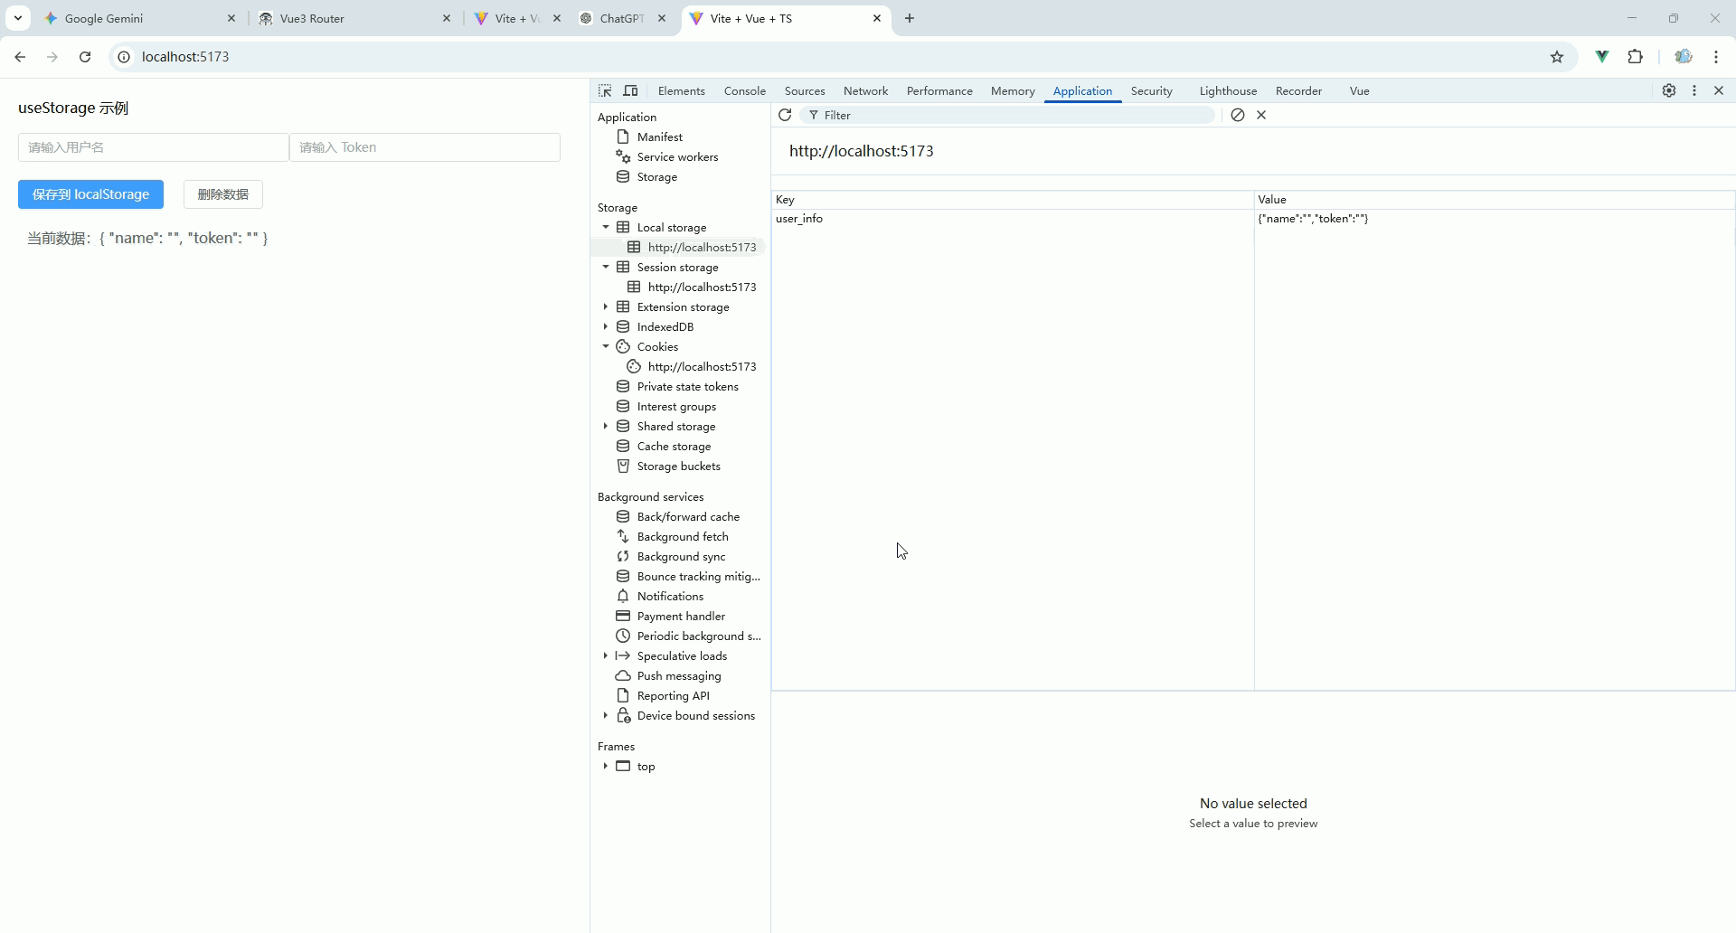Image resolution: width=1736 pixels, height=933 pixels.
Task: Reload the page in the browser
Action: [x=85, y=57]
